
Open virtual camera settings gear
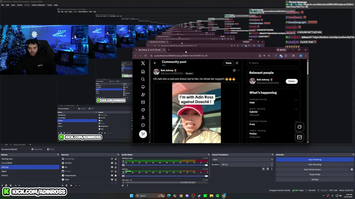[352, 169]
